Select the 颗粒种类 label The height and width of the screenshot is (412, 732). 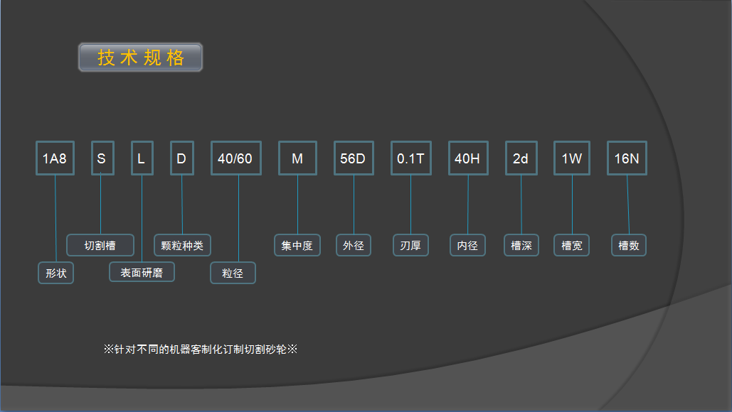[x=182, y=246]
